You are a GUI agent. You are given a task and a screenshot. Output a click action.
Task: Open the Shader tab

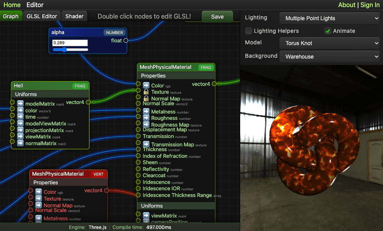[74, 16]
